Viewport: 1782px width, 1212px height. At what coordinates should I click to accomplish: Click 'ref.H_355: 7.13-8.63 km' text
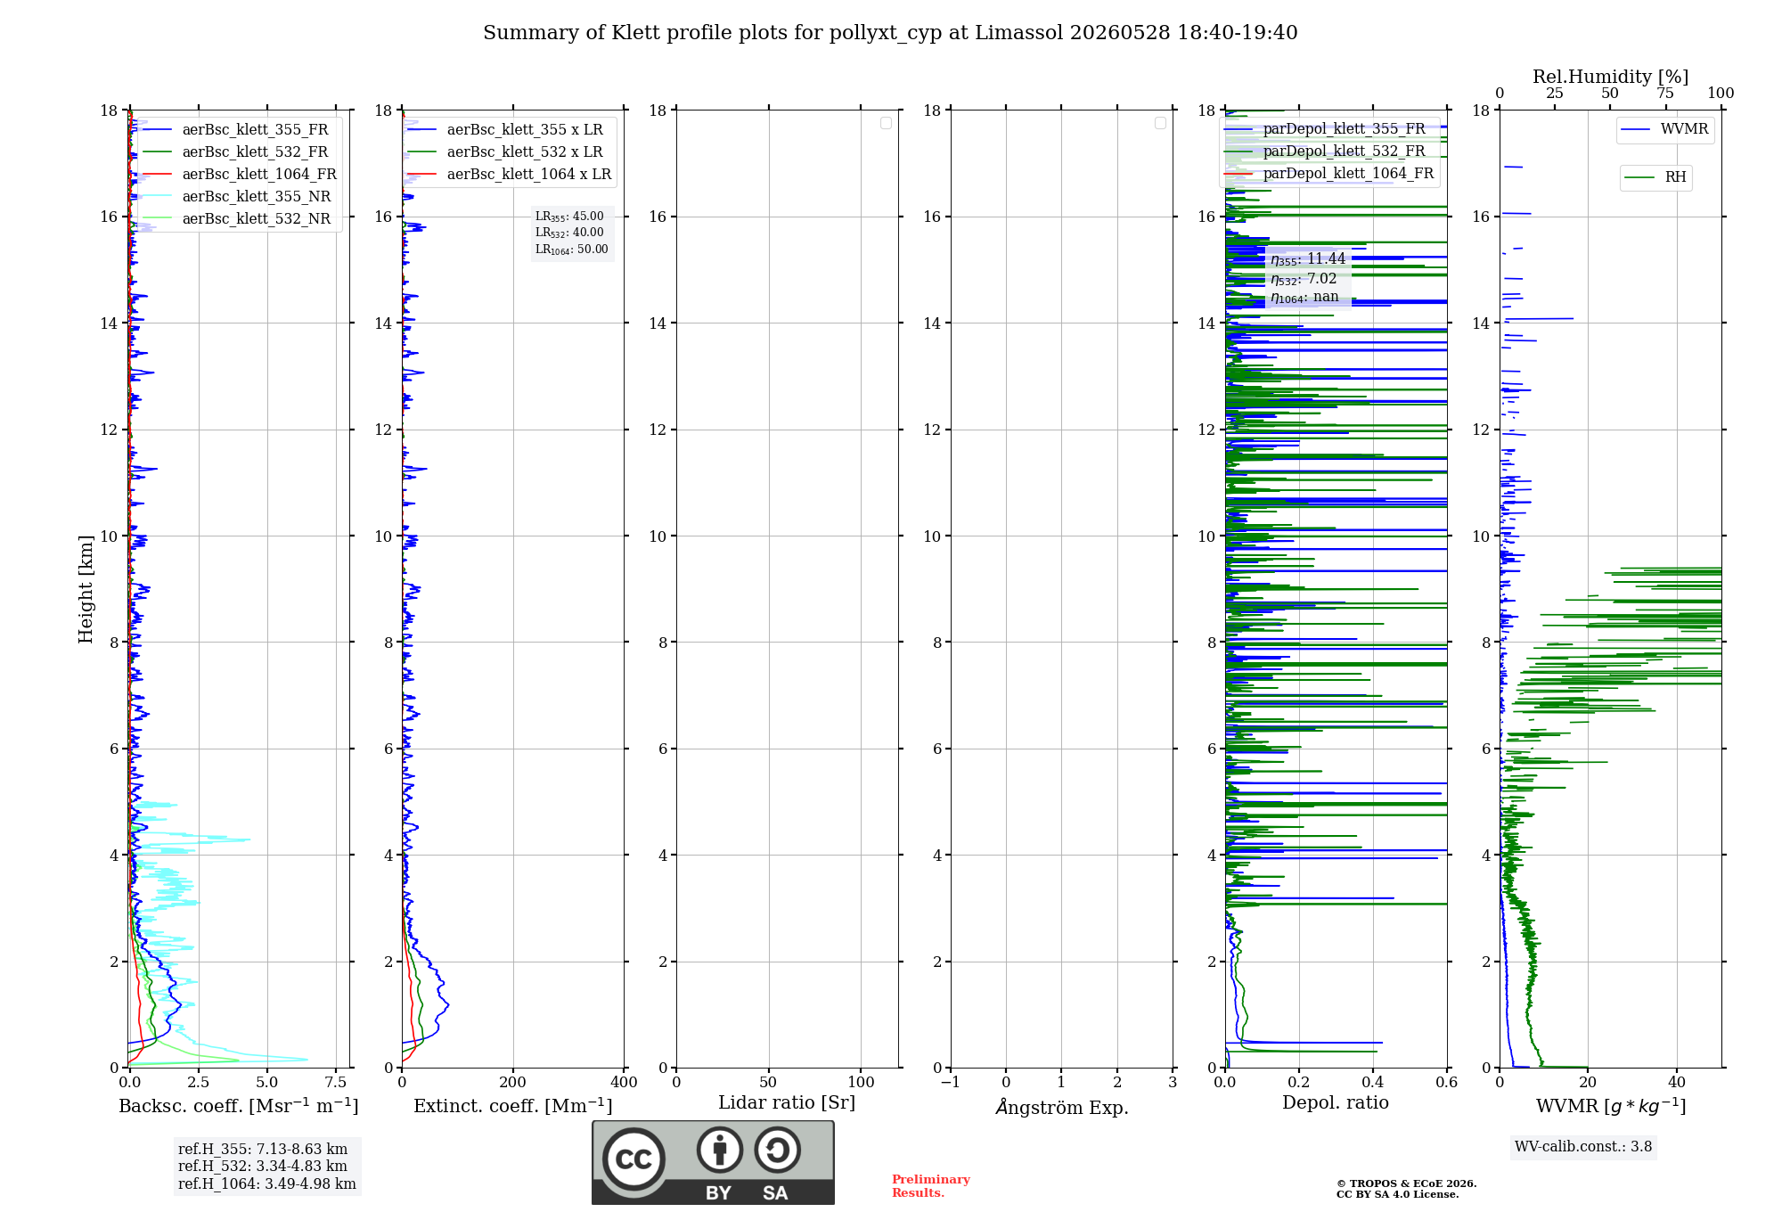click(263, 1150)
